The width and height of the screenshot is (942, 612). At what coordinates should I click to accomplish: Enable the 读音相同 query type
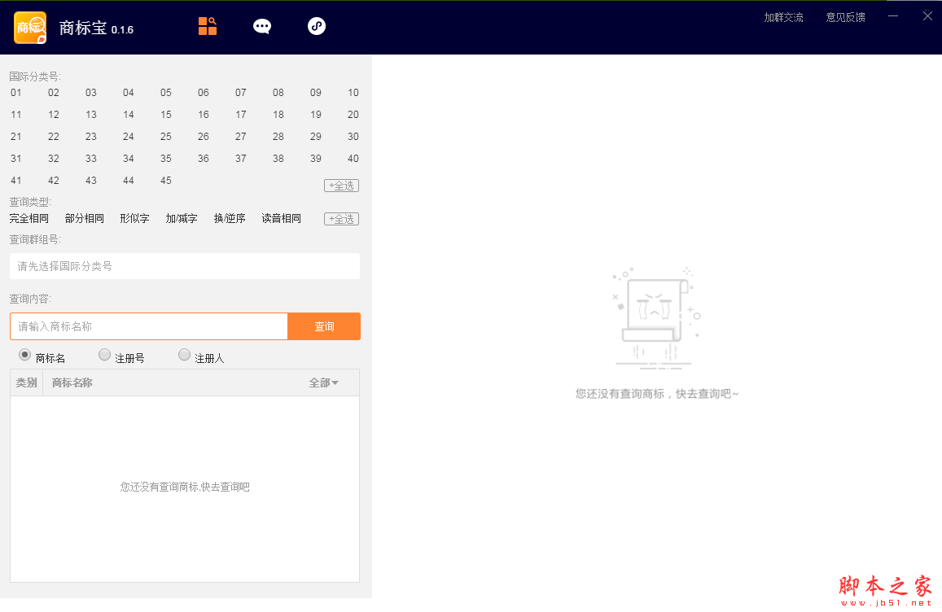pos(281,217)
